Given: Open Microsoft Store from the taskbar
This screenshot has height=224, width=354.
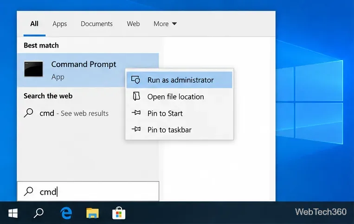Looking at the screenshot, I should pos(119,213).
